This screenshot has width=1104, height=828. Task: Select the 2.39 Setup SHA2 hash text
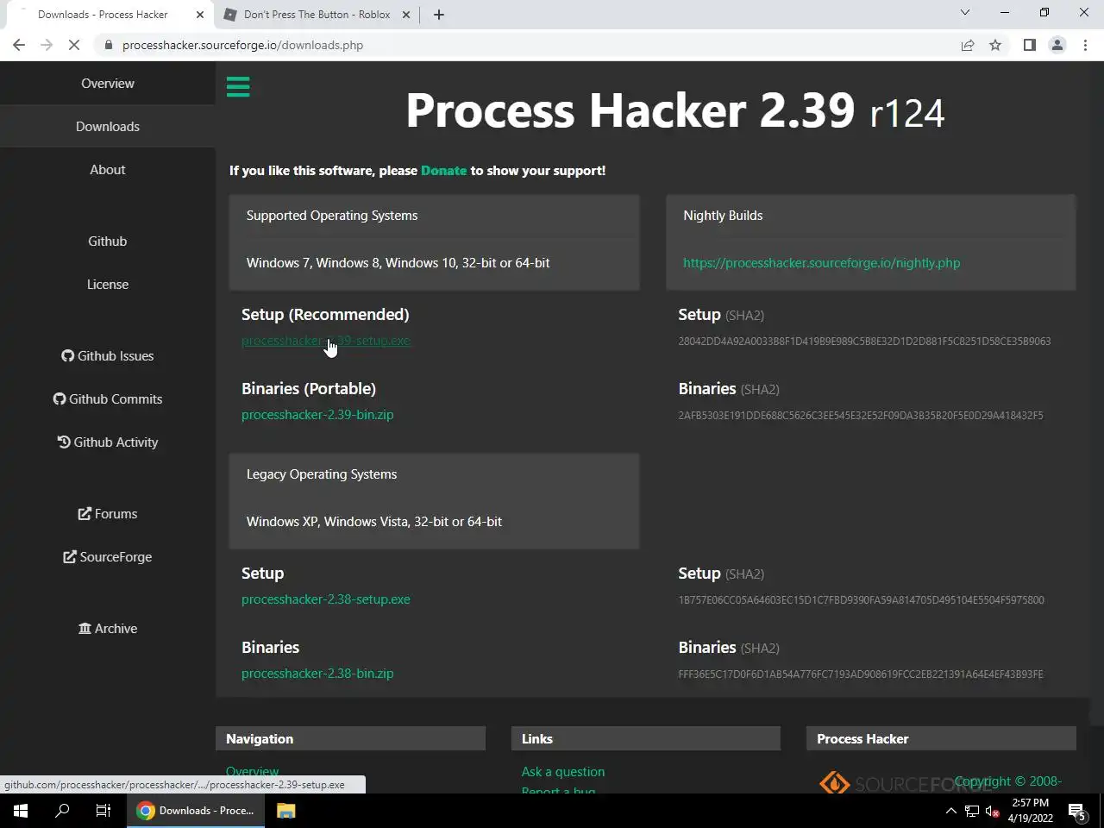(864, 342)
